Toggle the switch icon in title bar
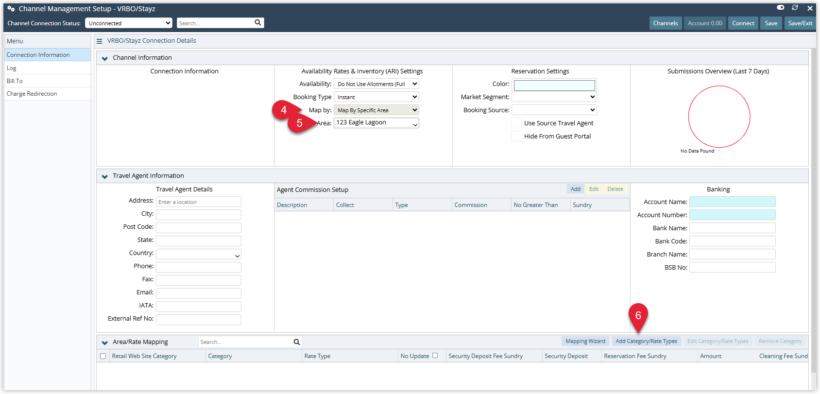The height and width of the screenshot is (394, 820). (781, 8)
